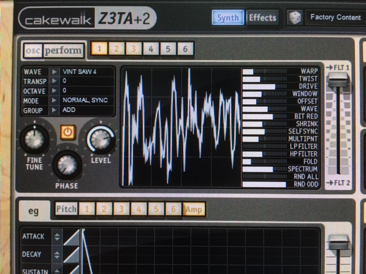Click the DECAY up/down stepper
Screen dimensions: 366x274
click(57, 255)
